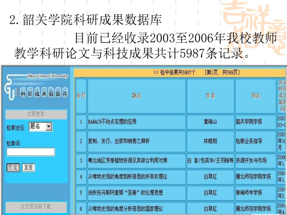Click the Shao Guan University text
Viewport: 287px width, 215px height.
pyautogui.click(x=48, y=76)
